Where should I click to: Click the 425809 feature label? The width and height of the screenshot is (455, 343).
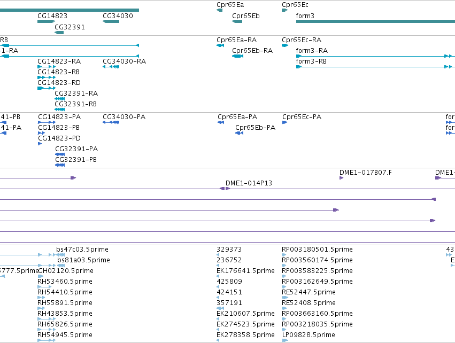(229, 282)
